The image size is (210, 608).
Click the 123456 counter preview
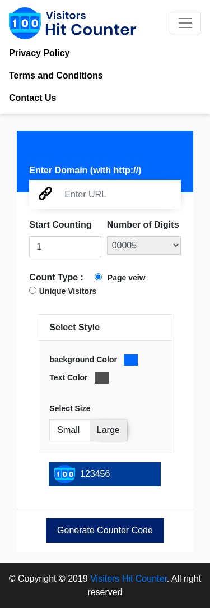click(105, 474)
